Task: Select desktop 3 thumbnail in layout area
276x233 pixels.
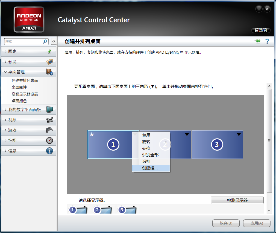Action: point(217,145)
